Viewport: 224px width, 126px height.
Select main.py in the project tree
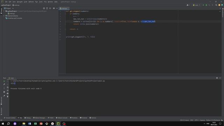[x=11, y=14]
